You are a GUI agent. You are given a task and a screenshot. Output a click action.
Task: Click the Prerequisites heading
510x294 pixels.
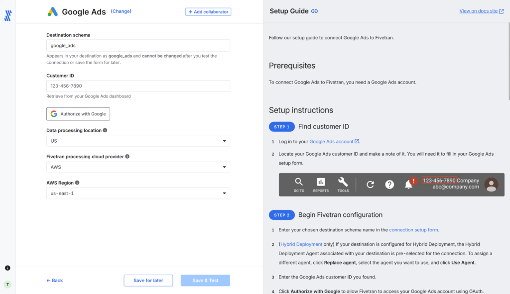pos(292,66)
